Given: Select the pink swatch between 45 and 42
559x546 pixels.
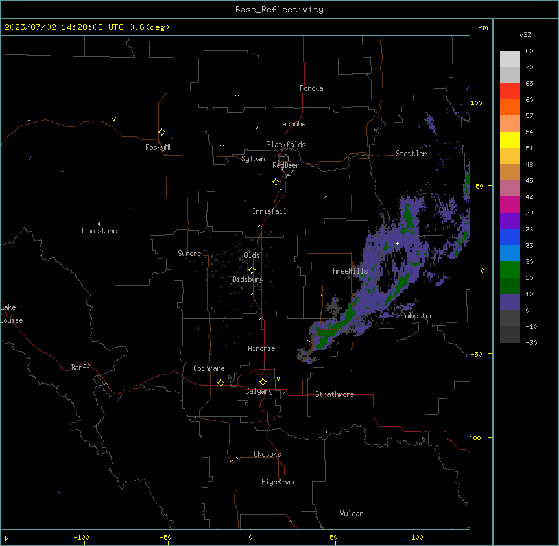Looking at the screenshot, I should [x=510, y=189].
